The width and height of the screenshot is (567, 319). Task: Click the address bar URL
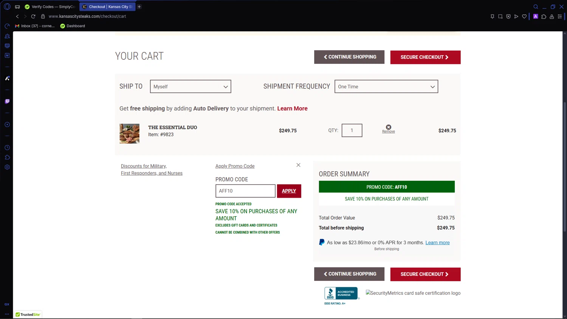tap(87, 16)
